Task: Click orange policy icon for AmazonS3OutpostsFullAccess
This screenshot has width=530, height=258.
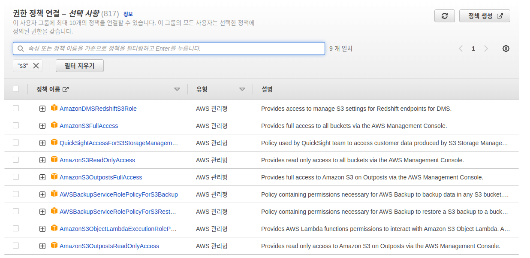Action: 54,176
